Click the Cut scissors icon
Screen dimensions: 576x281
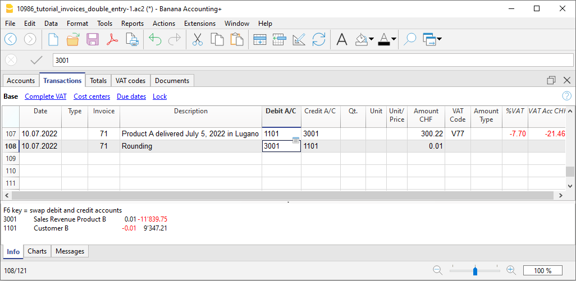pyautogui.click(x=197, y=39)
